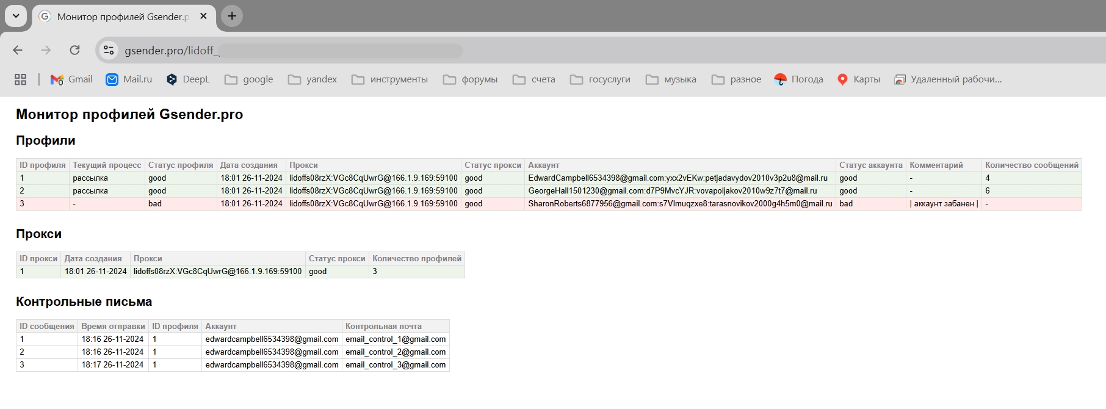The height and width of the screenshot is (409, 1106).
Task: Open a new tab with plus button
Action: 232,16
